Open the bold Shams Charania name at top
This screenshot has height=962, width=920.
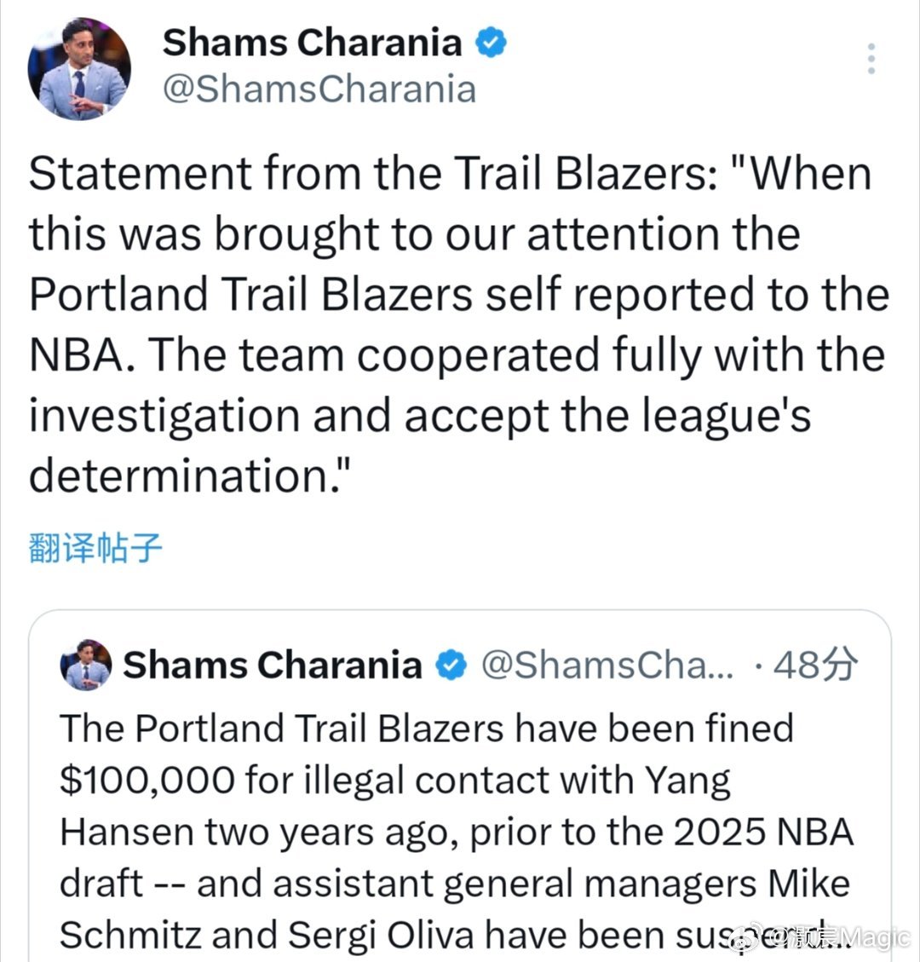click(x=312, y=43)
